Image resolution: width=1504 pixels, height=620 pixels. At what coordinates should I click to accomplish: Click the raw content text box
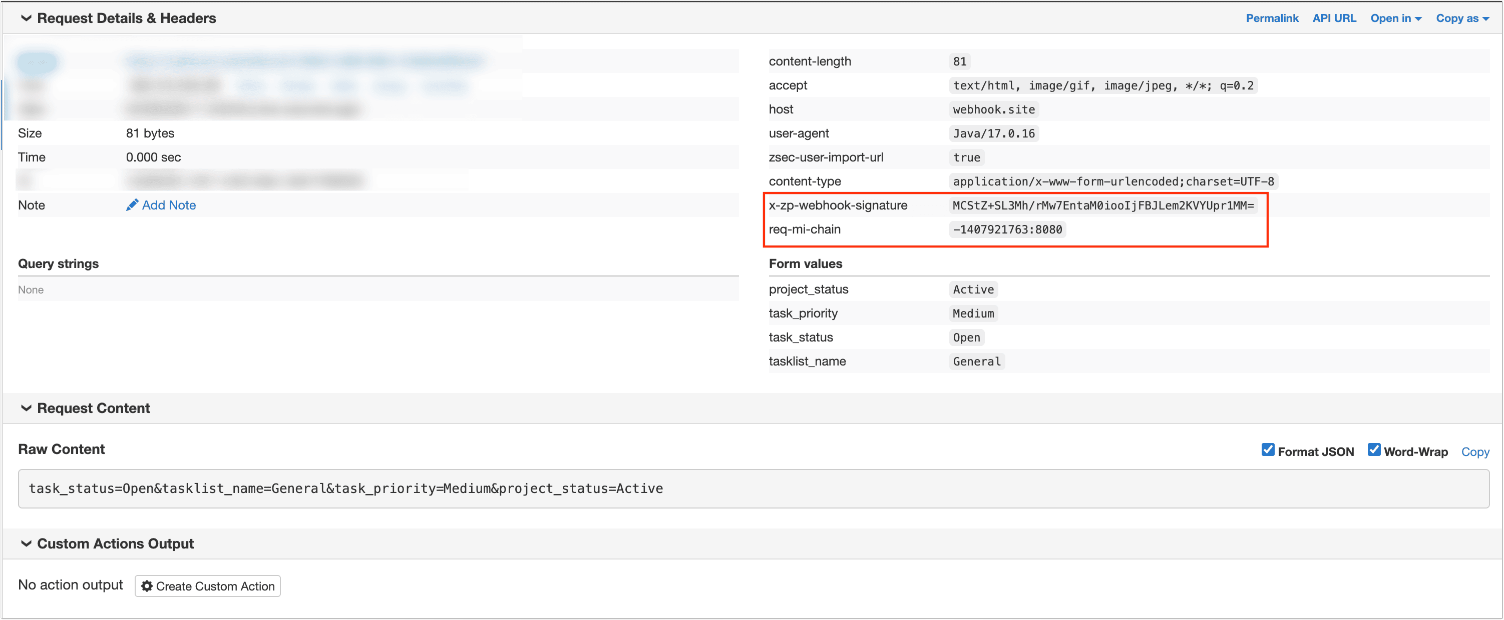[x=753, y=488]
